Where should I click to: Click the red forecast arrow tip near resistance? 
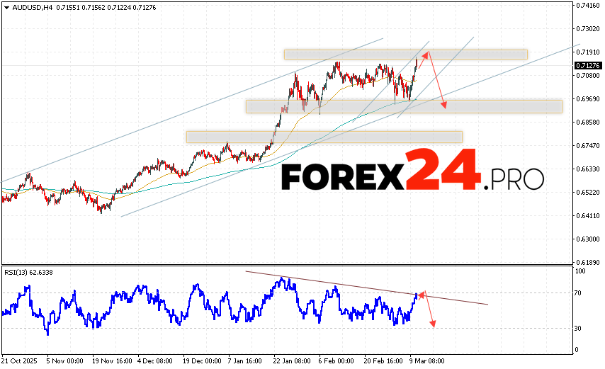coord(427,54)
